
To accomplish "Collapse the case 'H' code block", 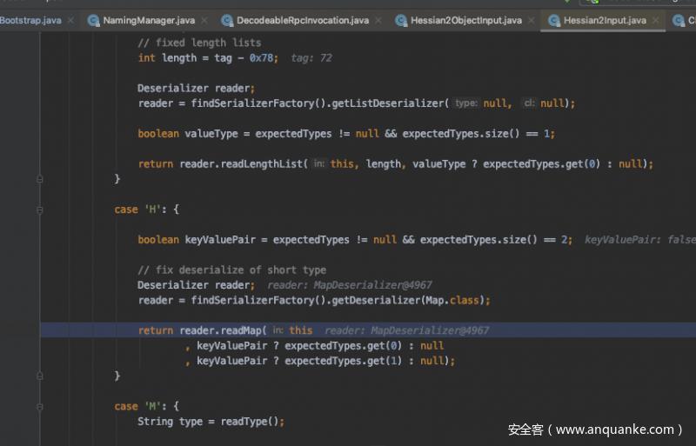I will click(40, 210).
